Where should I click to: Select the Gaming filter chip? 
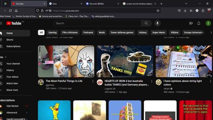click(x=53, y=33)
